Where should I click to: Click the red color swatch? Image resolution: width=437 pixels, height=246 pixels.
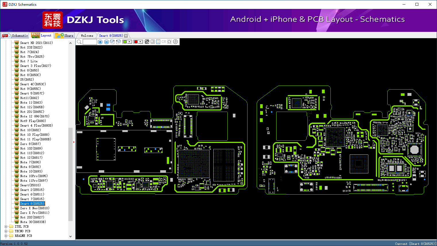click(x=136, y=42)
